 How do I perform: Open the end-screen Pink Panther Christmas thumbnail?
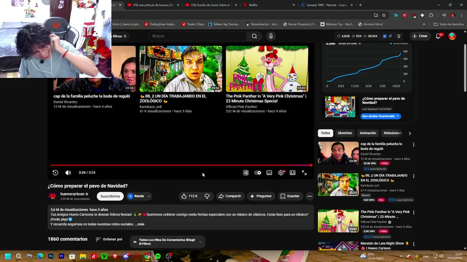267,69
